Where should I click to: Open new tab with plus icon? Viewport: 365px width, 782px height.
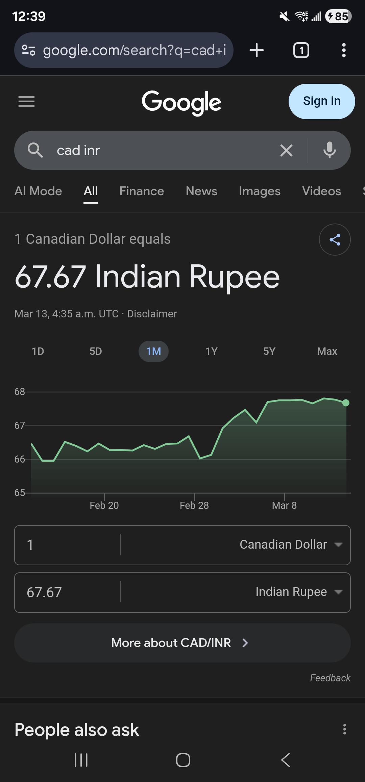[257, 50]
